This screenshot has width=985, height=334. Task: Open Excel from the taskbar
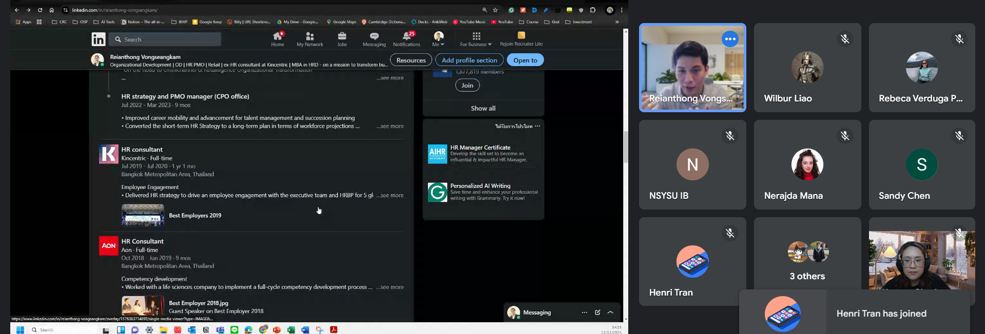(291, 330)
